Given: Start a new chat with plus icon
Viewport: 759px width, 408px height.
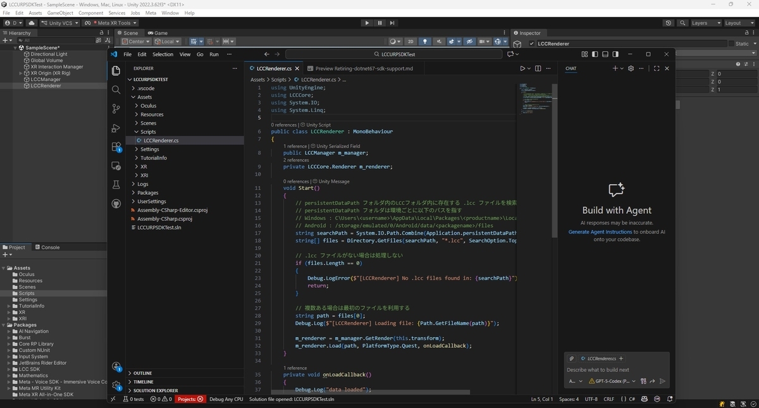Looking at the screenshot, I should point(615,68).
